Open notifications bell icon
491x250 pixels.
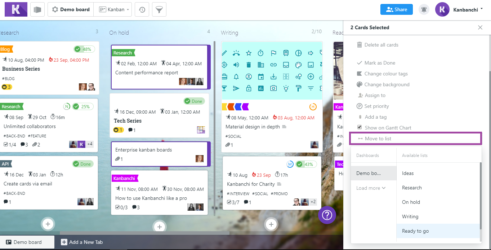[x=424, y=10]
